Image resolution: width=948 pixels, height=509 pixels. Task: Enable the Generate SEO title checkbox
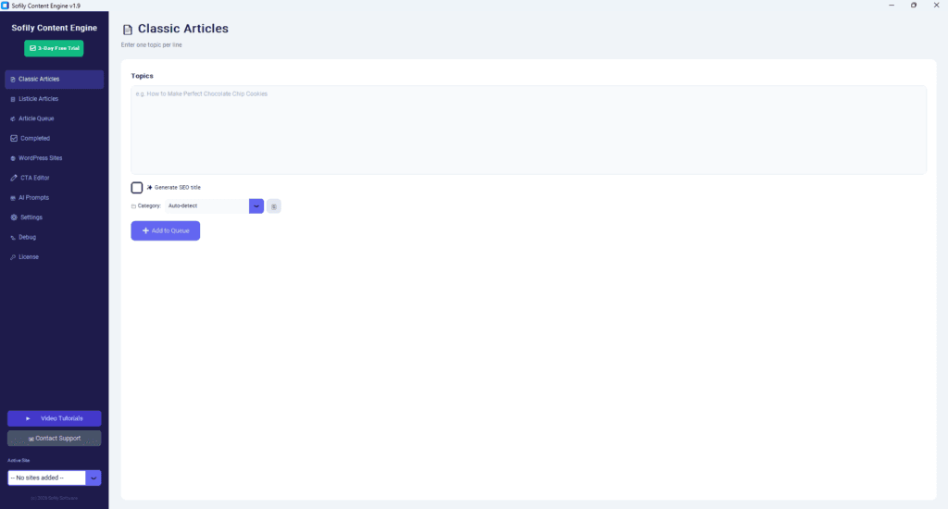click(x=137, y=188)
